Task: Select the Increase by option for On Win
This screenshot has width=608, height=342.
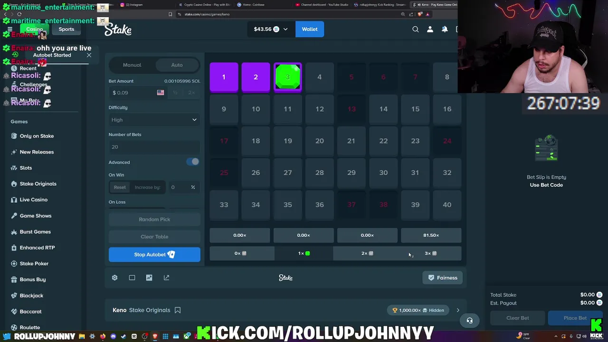Action: (x=148, y=187)
